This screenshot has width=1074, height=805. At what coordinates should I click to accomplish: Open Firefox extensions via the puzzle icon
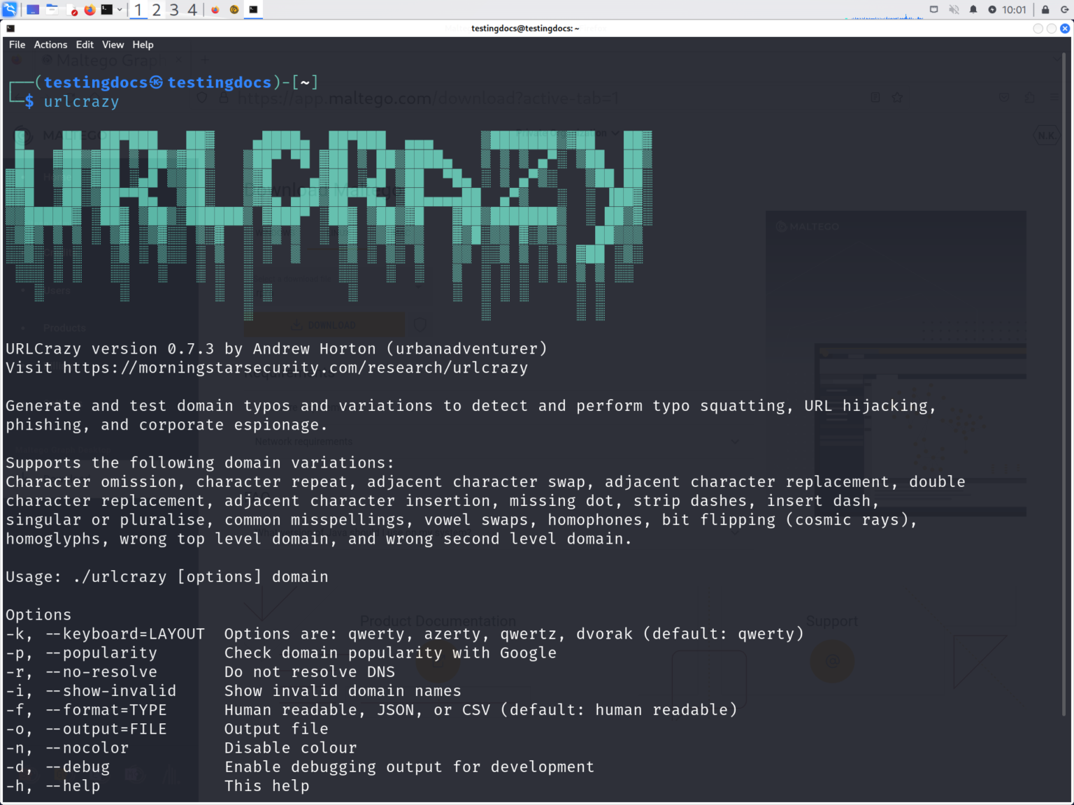pyautogui.click(x=1029, y=97)
